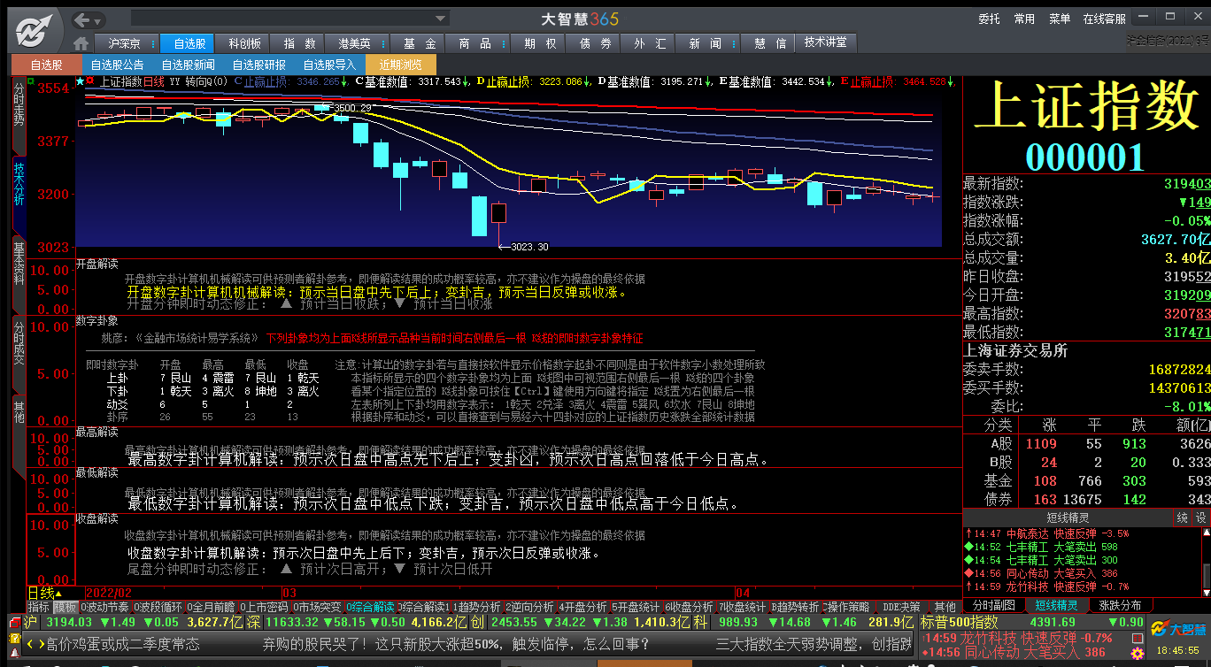Select 分时成交 side tab
This screenshot has width=1211, height=667.
19,354
